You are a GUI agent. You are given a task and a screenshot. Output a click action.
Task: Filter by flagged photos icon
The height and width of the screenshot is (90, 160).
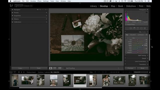click(95, 72)
